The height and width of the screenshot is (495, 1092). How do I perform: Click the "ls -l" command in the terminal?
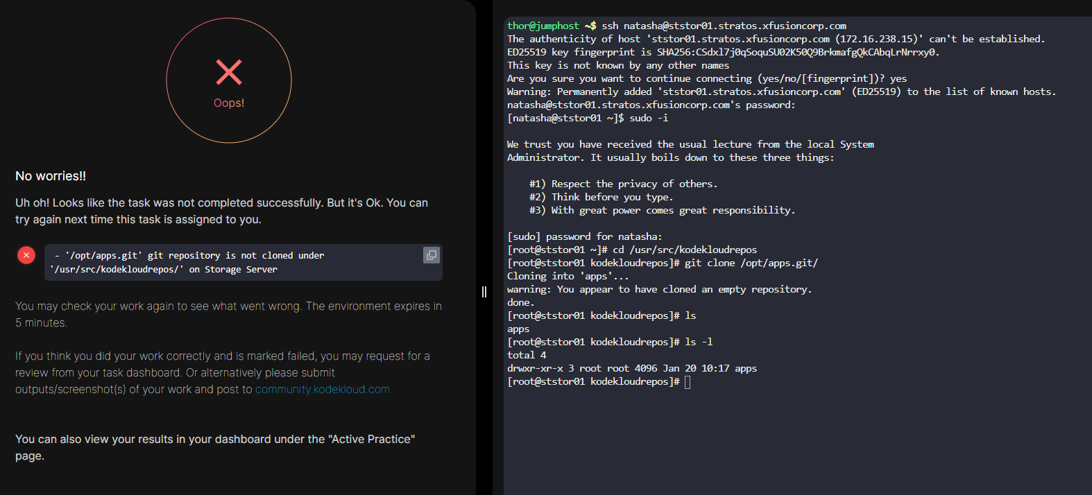click(699, 342)
